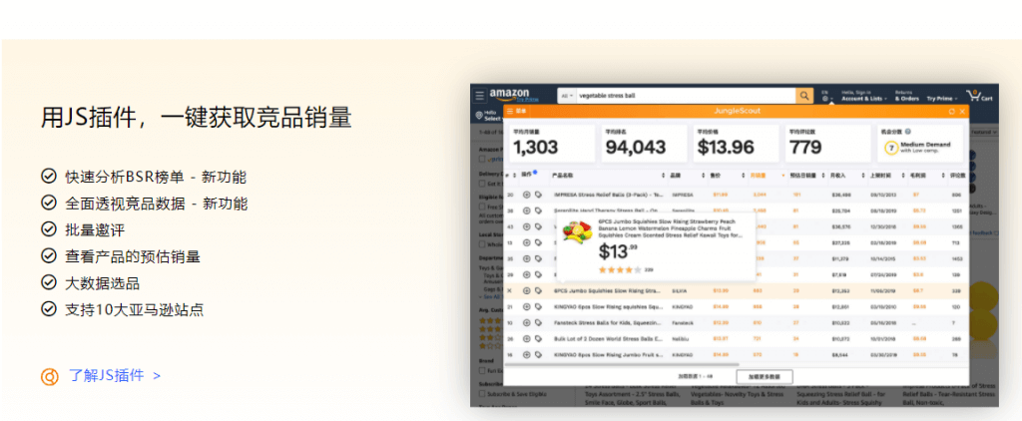
Task: Click the star rating in product popup
Action: point(619,269)
